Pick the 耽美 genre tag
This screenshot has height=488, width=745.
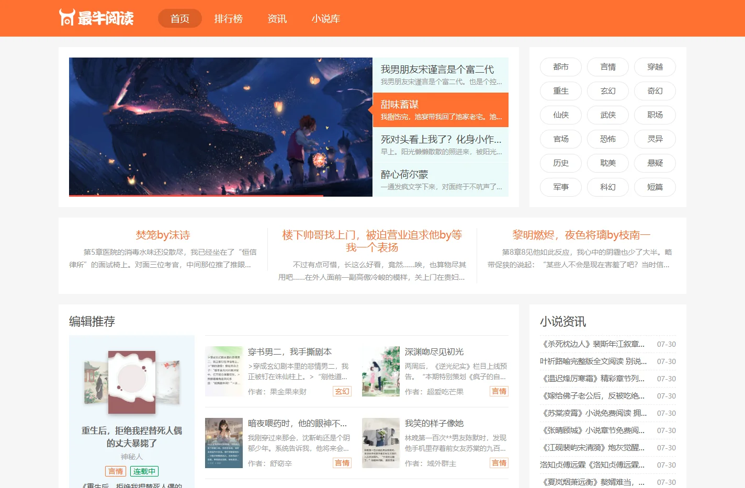tap(608, 163)
